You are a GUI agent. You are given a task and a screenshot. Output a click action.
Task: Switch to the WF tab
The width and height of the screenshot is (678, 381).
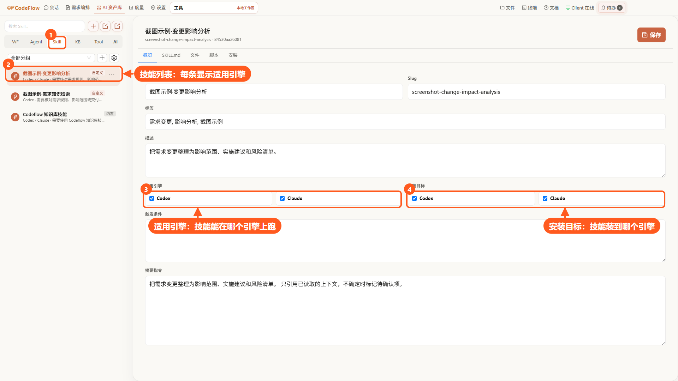click(x=15, y=42)
